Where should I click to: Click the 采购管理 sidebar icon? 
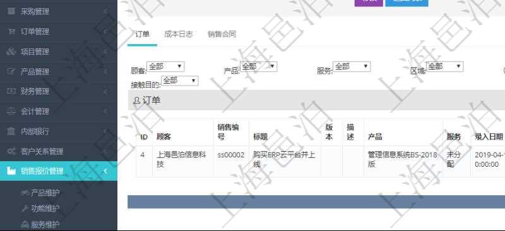[11, 11]
